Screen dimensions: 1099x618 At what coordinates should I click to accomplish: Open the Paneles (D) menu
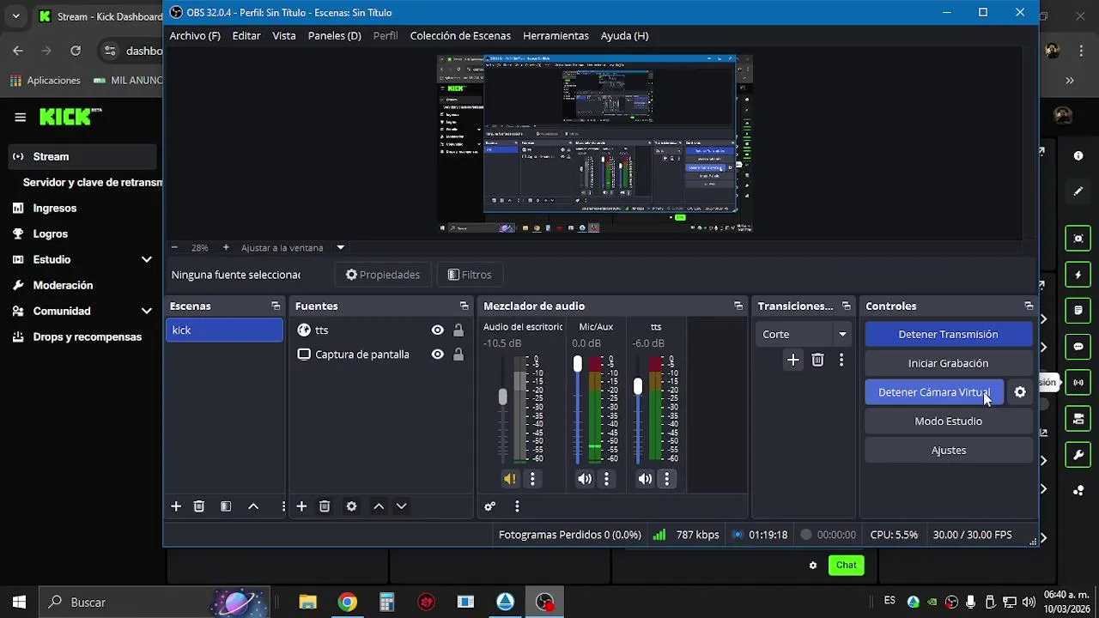pos(335,35)
